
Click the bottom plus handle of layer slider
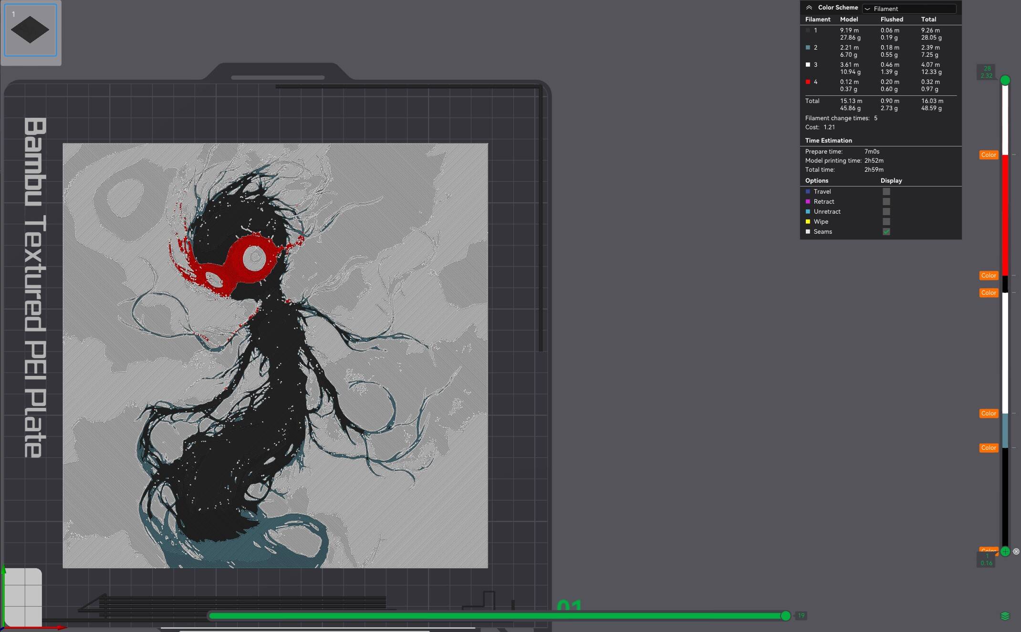tap(1005, 551)
